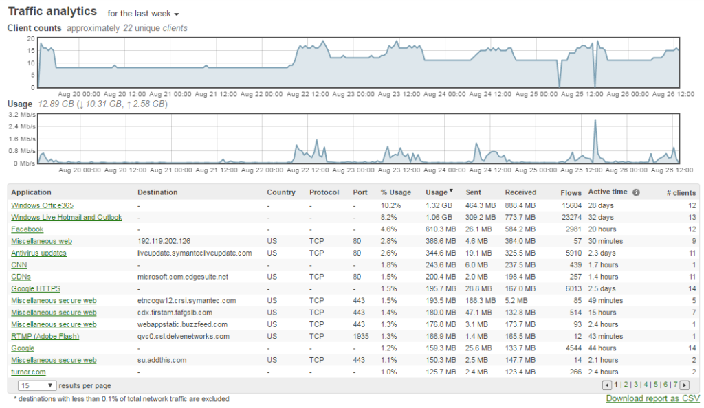This screenshot has height=408, width=704.
Task: Click 'approximately 22 unique clients' text
Action: click(127, 28)
